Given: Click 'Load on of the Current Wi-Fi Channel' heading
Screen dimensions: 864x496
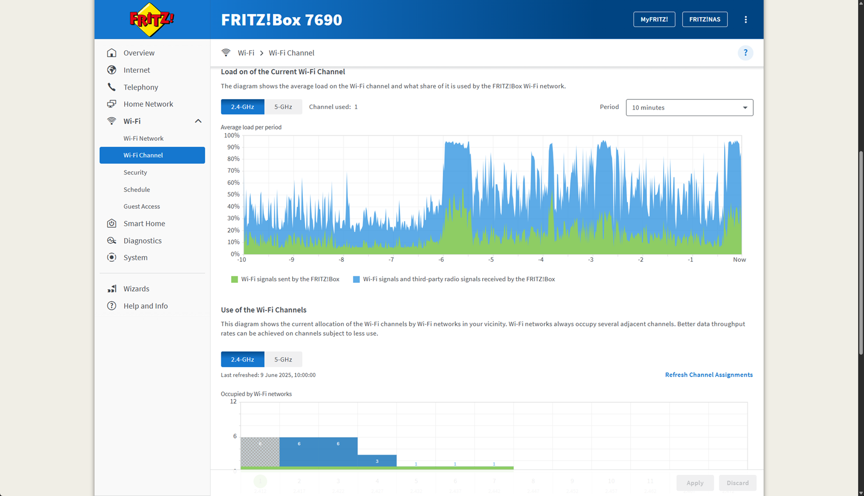Looking at the screenshot, I should point(283,72).
